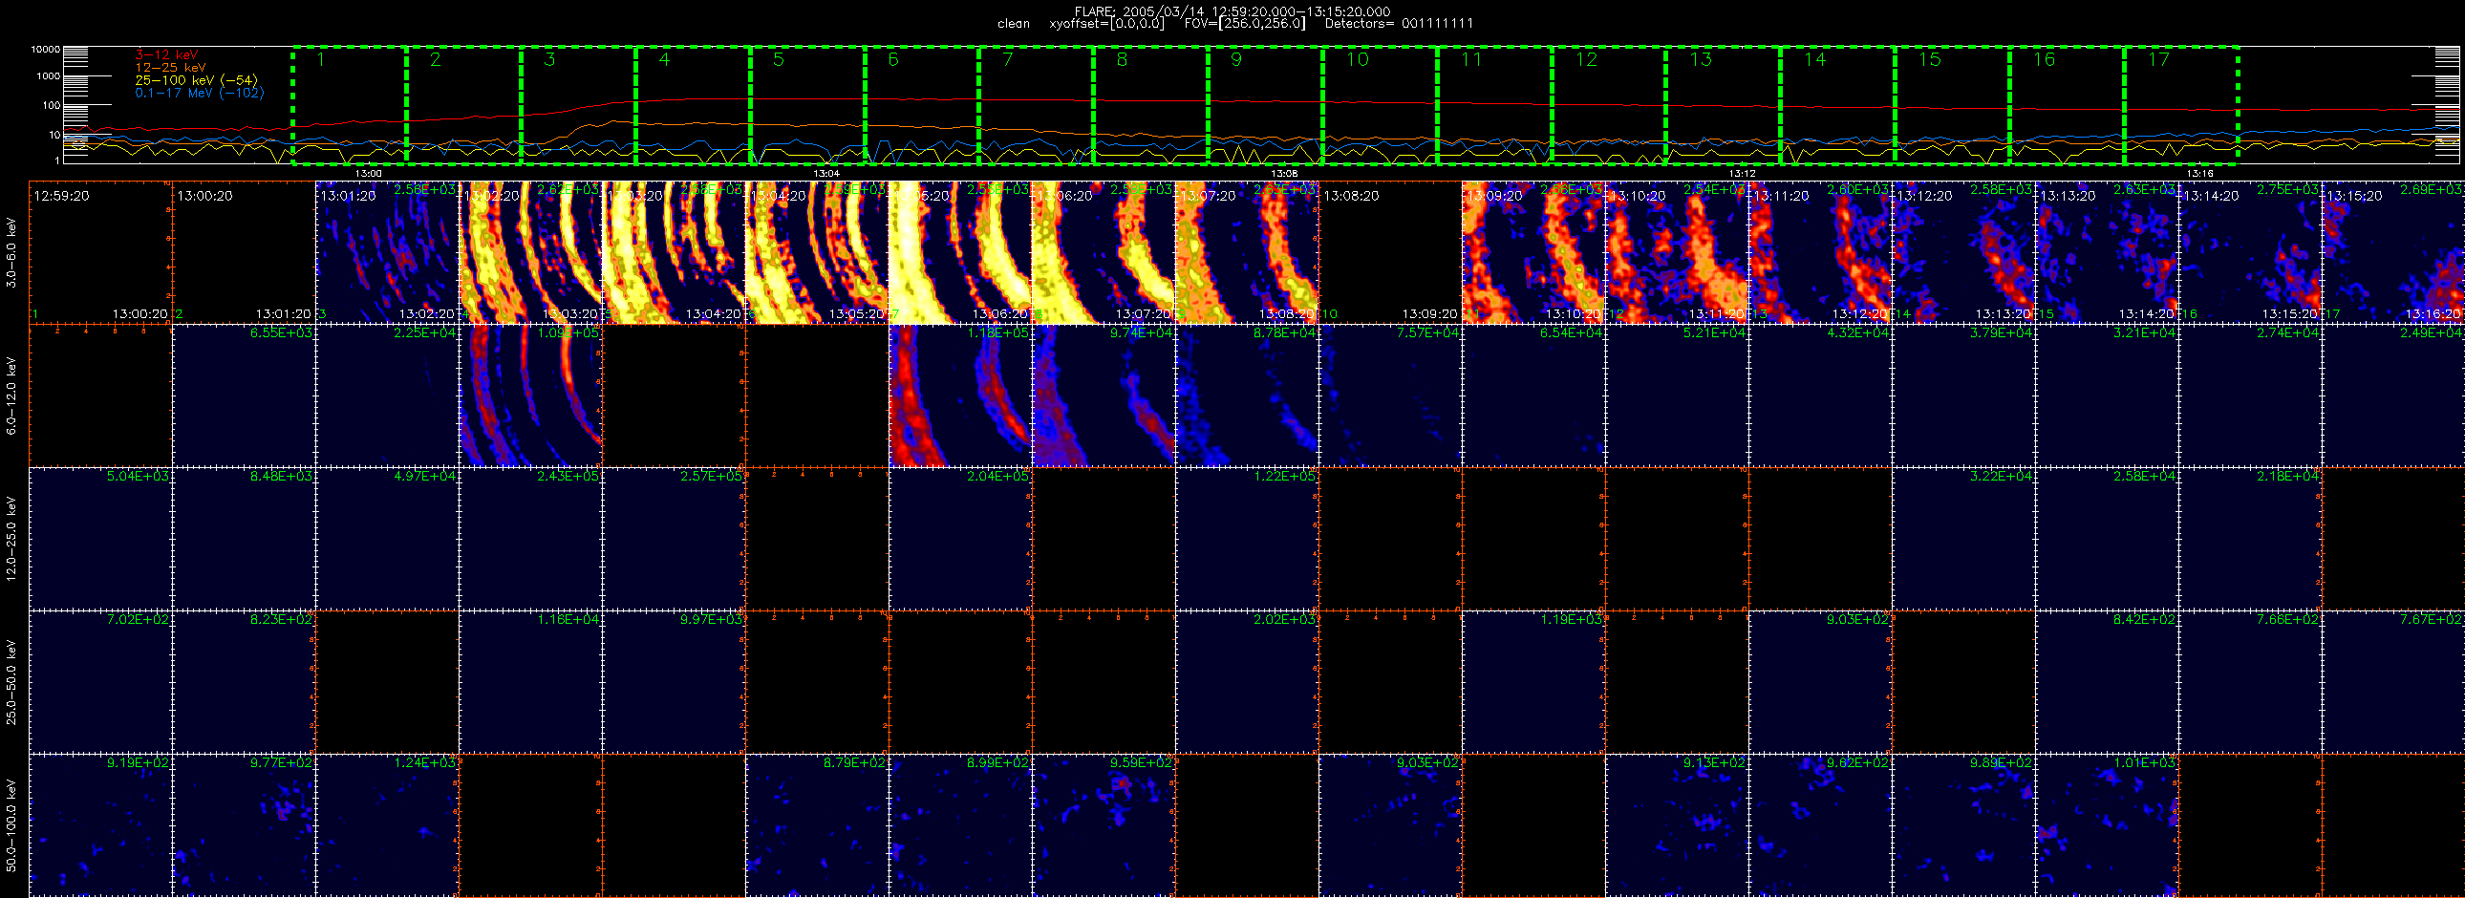The image size is (2465, 898).
Task: Open the 50-100 keV image labeled 1.01E+03
Action: (2107, 825)
